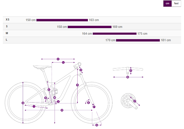Click the C measurement marker above the saddle
This screenshot has height=129, width=184.
pyautogui.click(x=58, y=59)
